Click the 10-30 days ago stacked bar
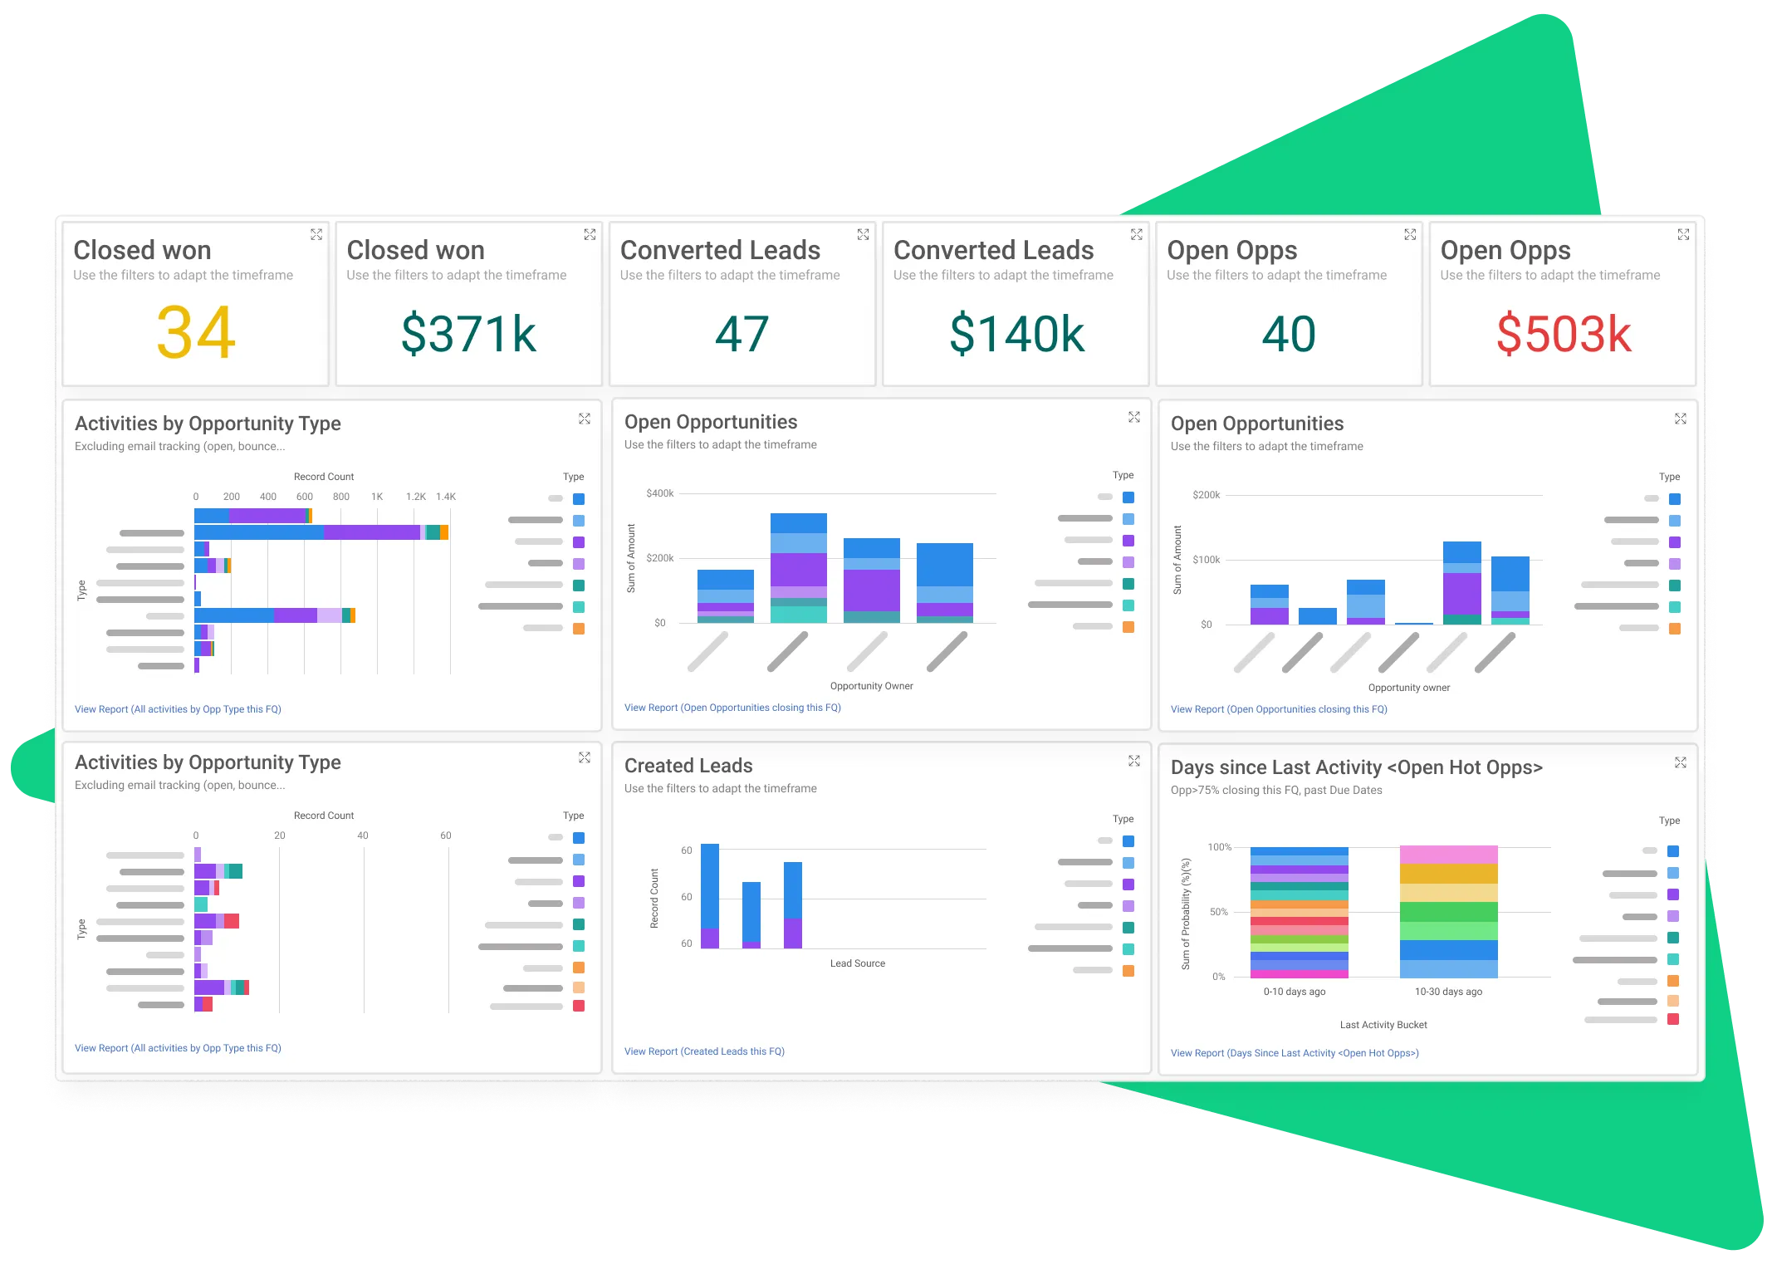 1449,912
